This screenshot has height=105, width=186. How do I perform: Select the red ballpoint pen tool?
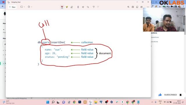click(62, 7)
